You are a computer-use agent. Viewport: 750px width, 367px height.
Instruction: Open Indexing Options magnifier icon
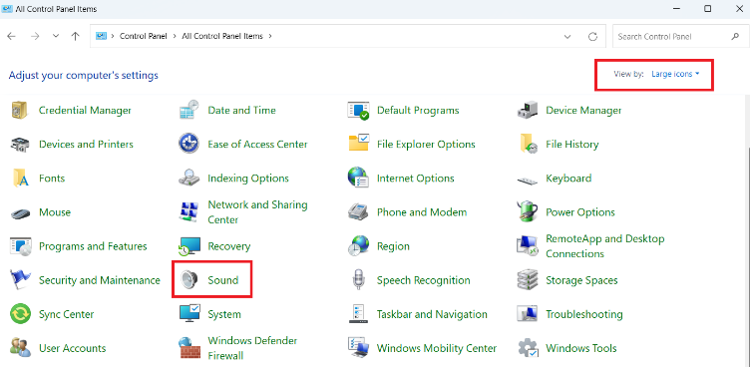click(x=188, y=178)
